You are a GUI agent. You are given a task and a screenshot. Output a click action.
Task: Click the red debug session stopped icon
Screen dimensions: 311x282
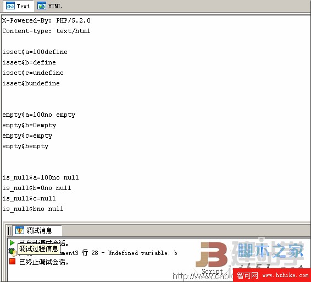(x=12, y=262)
